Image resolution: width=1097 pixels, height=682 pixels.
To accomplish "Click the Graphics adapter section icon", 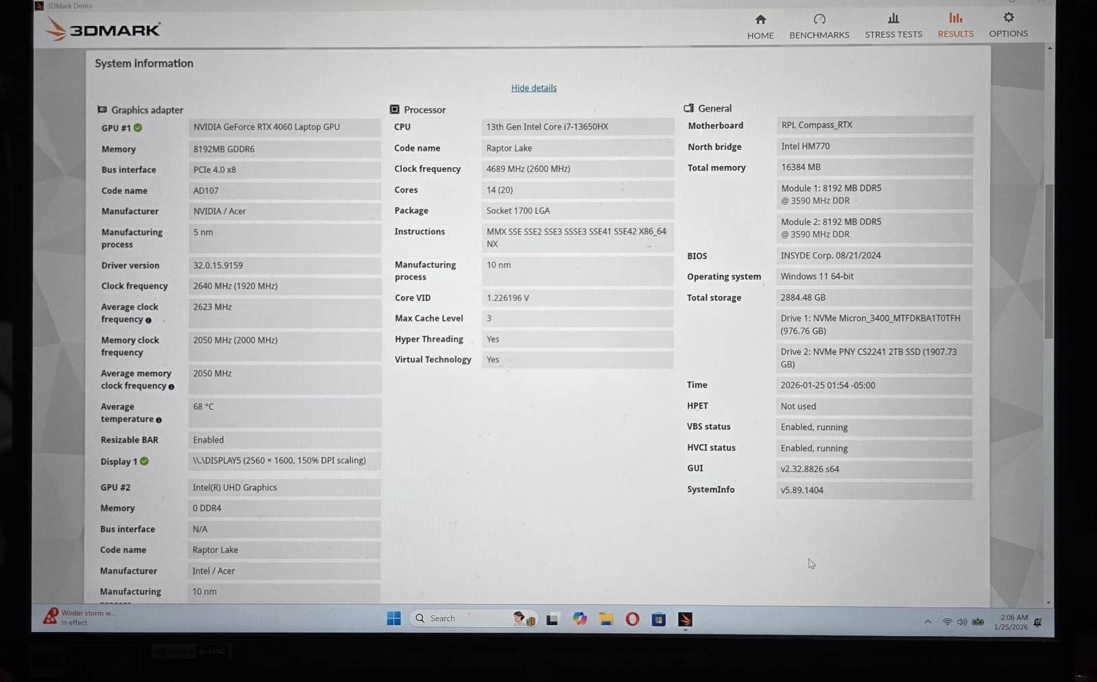I will 102,110.
